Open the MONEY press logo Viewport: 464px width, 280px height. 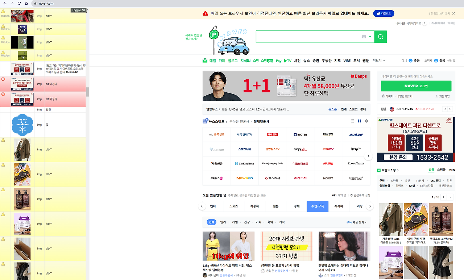point(328,178)
